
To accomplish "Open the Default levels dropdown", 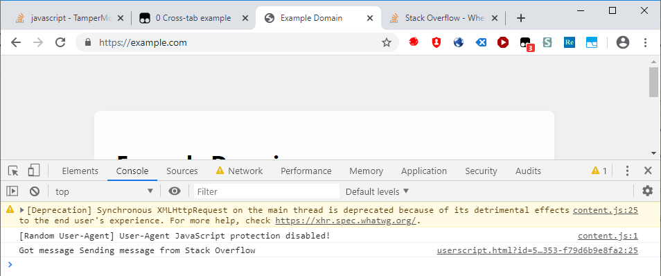I will [x=378, y=191].
